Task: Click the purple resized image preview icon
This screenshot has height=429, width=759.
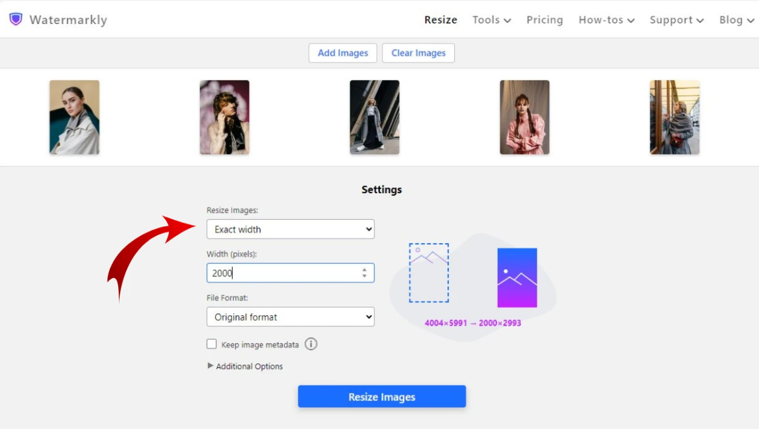Action: click(x=517, y=278)
